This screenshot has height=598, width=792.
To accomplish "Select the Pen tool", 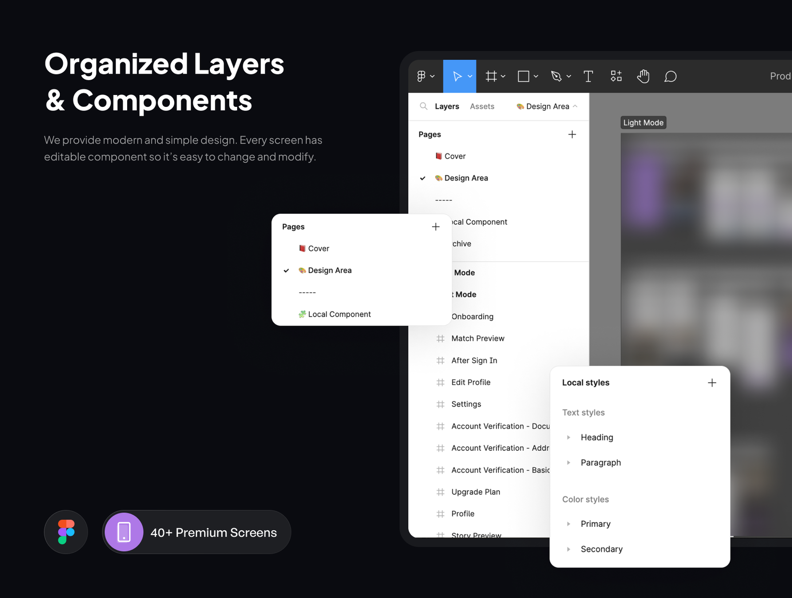I will click(556, 76).
